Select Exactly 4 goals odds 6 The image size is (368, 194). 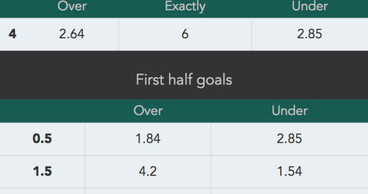(x=185, y=34)
